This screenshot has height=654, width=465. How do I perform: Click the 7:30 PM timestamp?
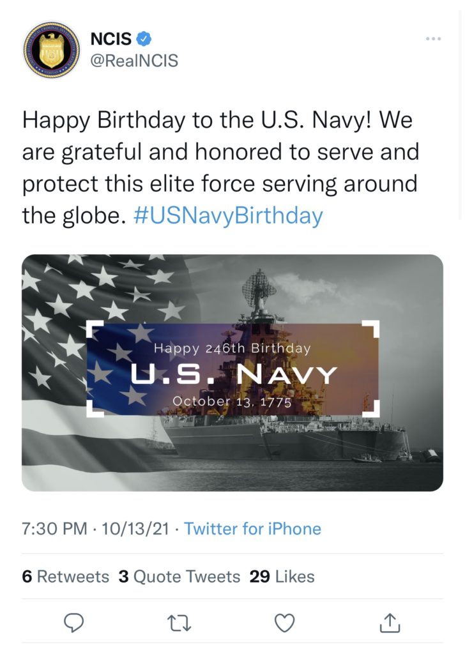point(54,529)
